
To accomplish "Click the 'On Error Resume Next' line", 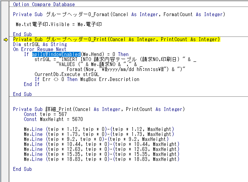I will point(40,49).
